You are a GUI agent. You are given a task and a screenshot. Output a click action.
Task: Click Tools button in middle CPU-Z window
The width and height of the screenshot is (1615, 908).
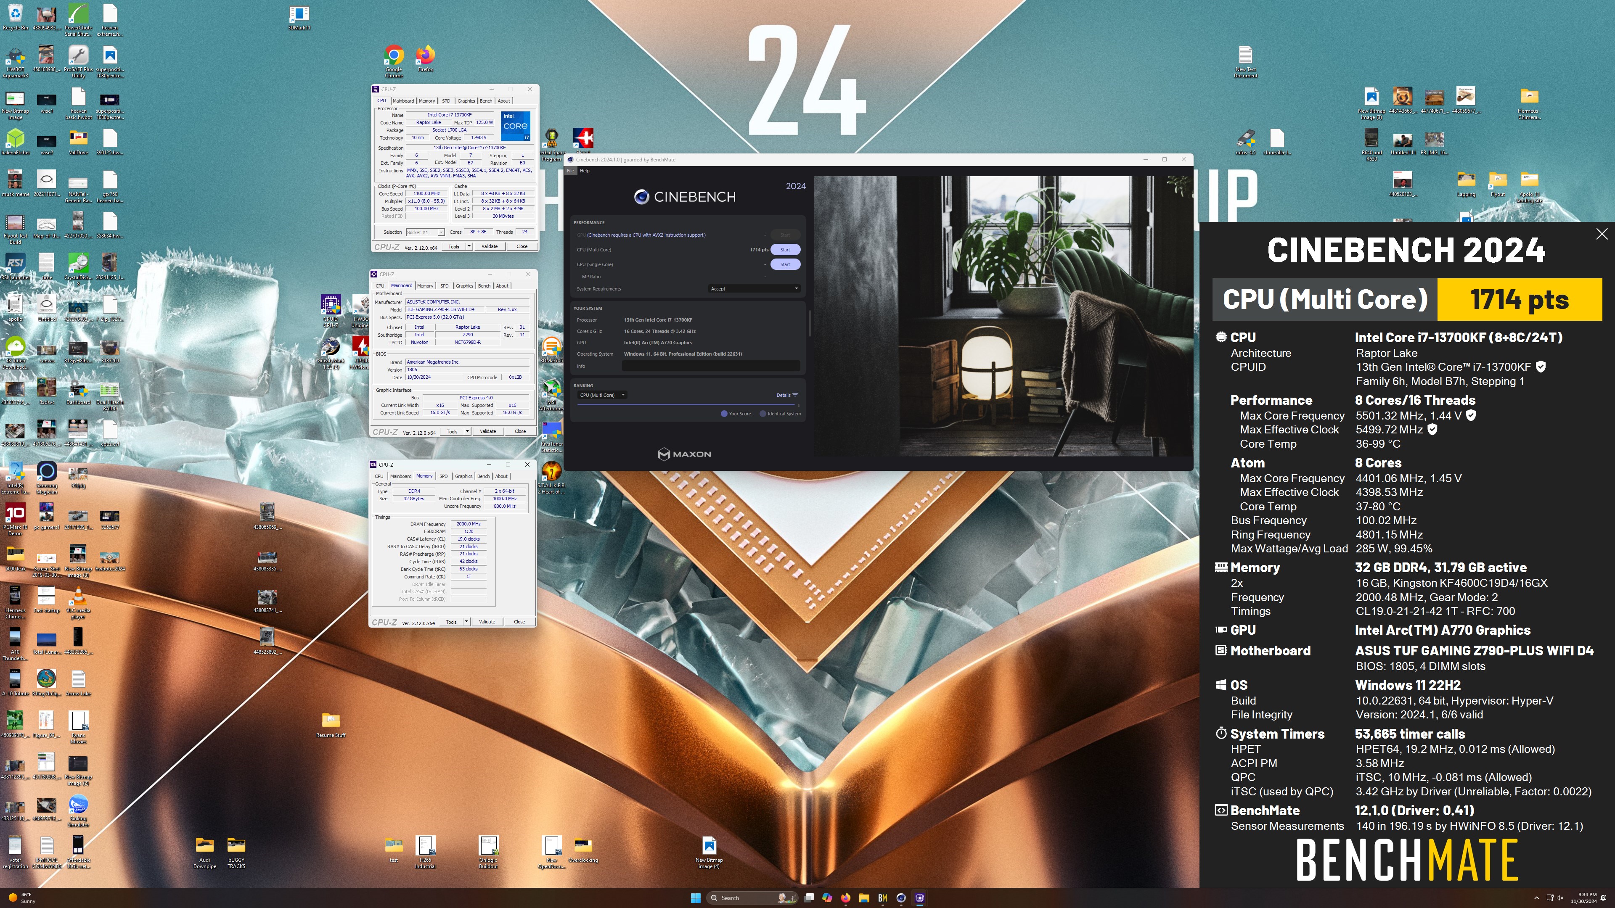point(451,431)
